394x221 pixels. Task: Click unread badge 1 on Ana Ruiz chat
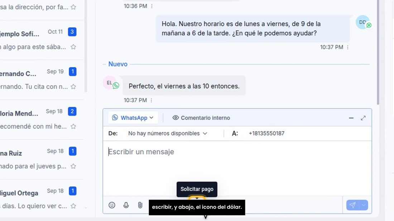click(x=73, y=151)
